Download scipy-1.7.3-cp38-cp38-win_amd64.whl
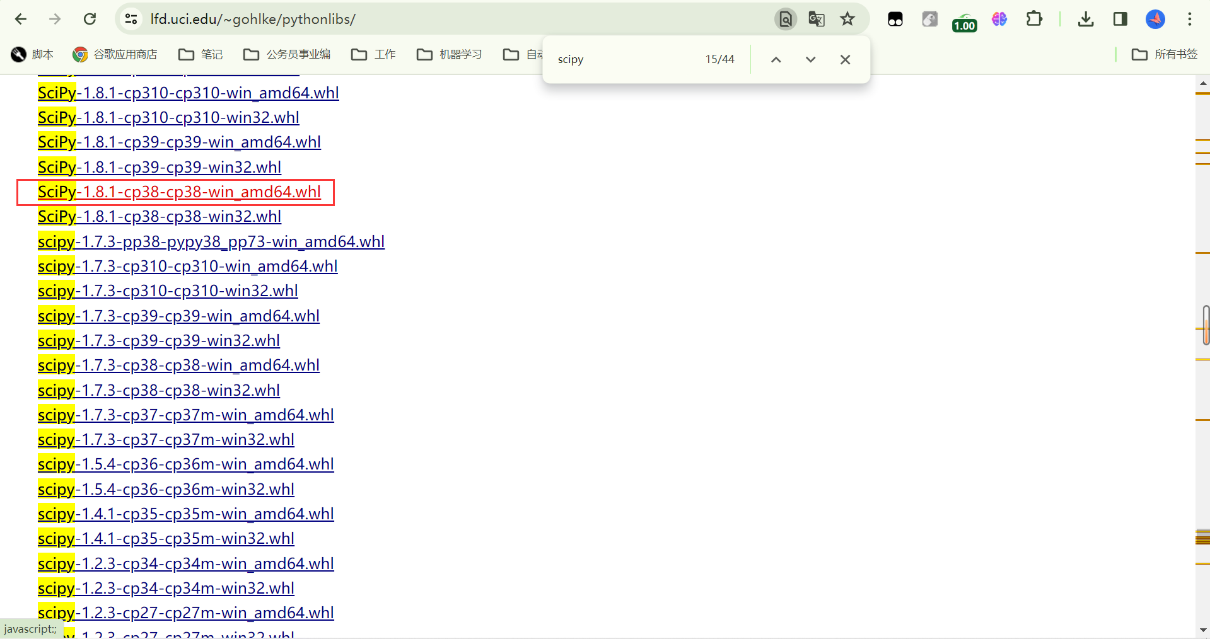The height and width of the screenshot is (639, 1210). click(178, 365)
